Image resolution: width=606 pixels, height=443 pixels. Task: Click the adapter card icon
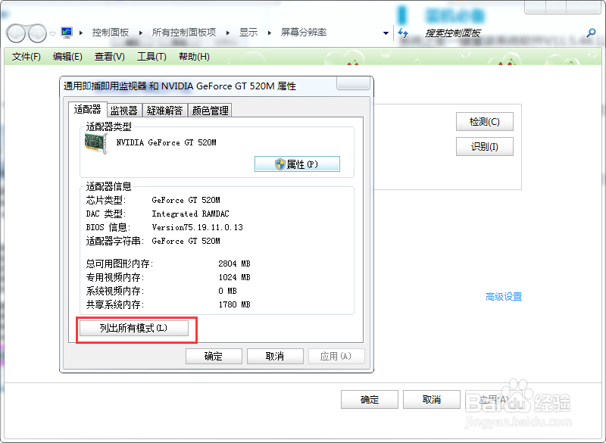(95, 143)
